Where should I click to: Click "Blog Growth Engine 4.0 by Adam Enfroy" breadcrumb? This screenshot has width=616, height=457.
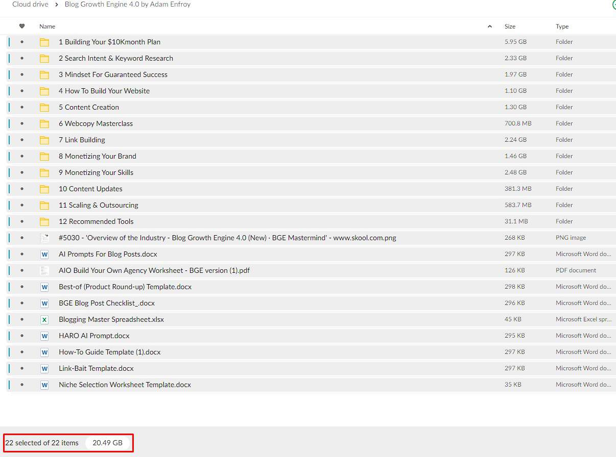(127, 4)
